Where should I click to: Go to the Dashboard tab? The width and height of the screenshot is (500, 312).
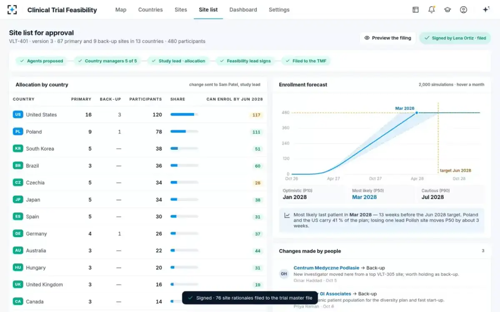pos(243,10)
